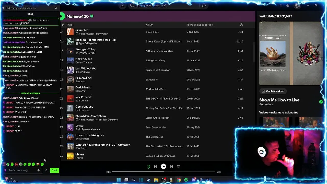327x184 pixels.
Task: Select the Jinete track
Action: [79, 126]
